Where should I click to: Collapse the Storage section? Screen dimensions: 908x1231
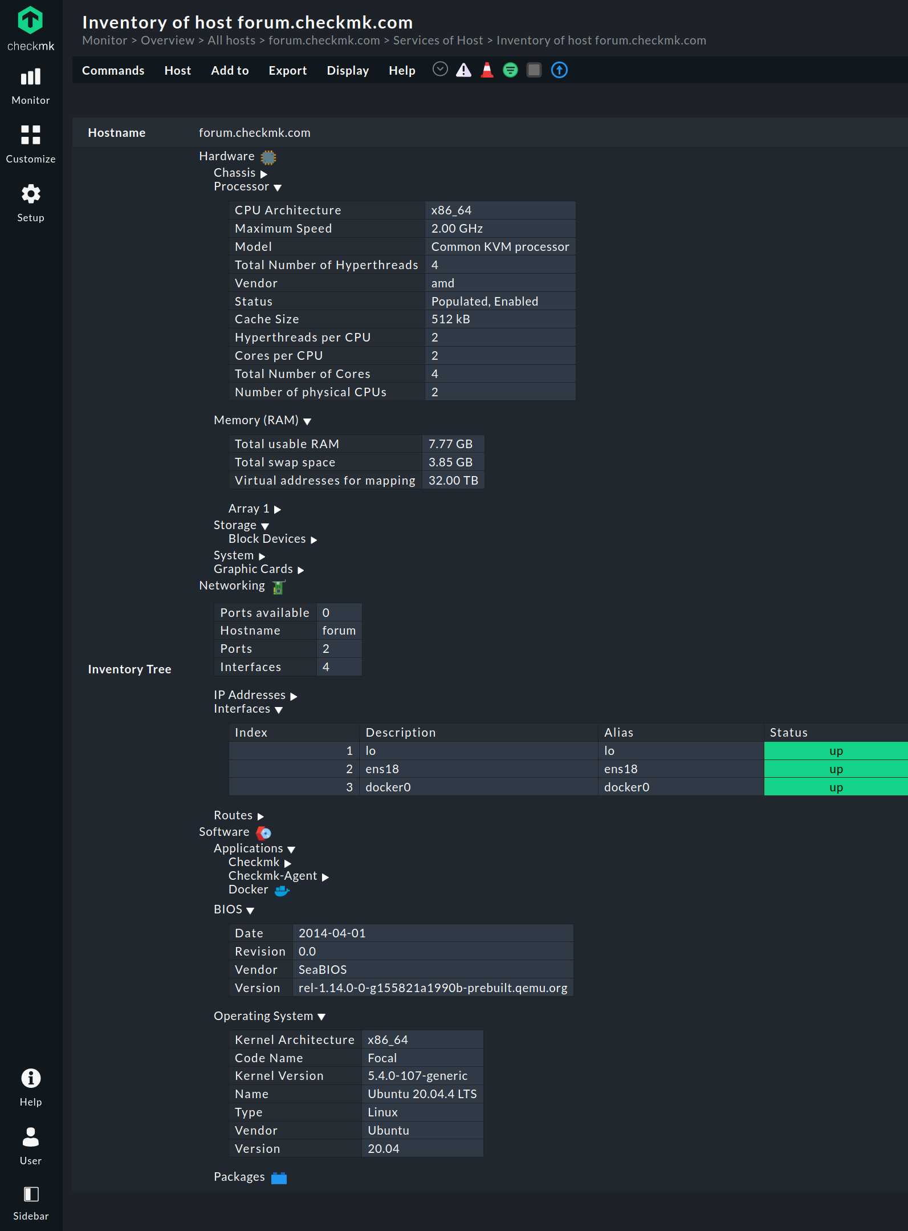[265, 526]
